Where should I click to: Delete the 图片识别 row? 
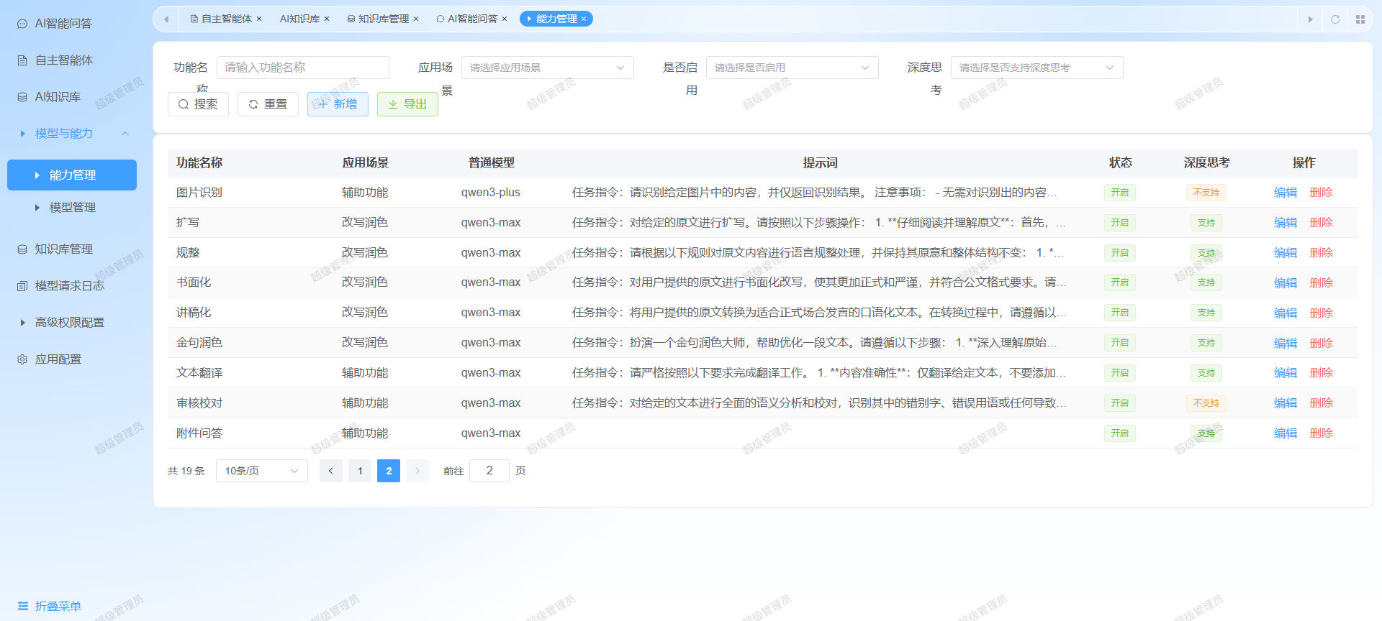(x=1322, y=193)
